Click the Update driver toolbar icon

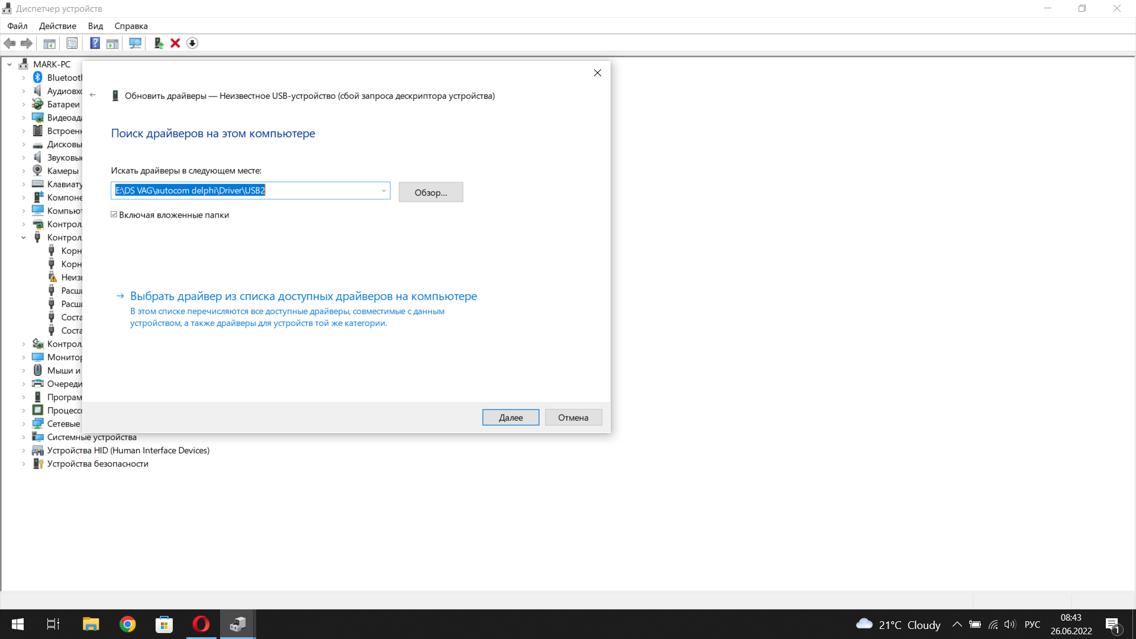pos(159,43)
